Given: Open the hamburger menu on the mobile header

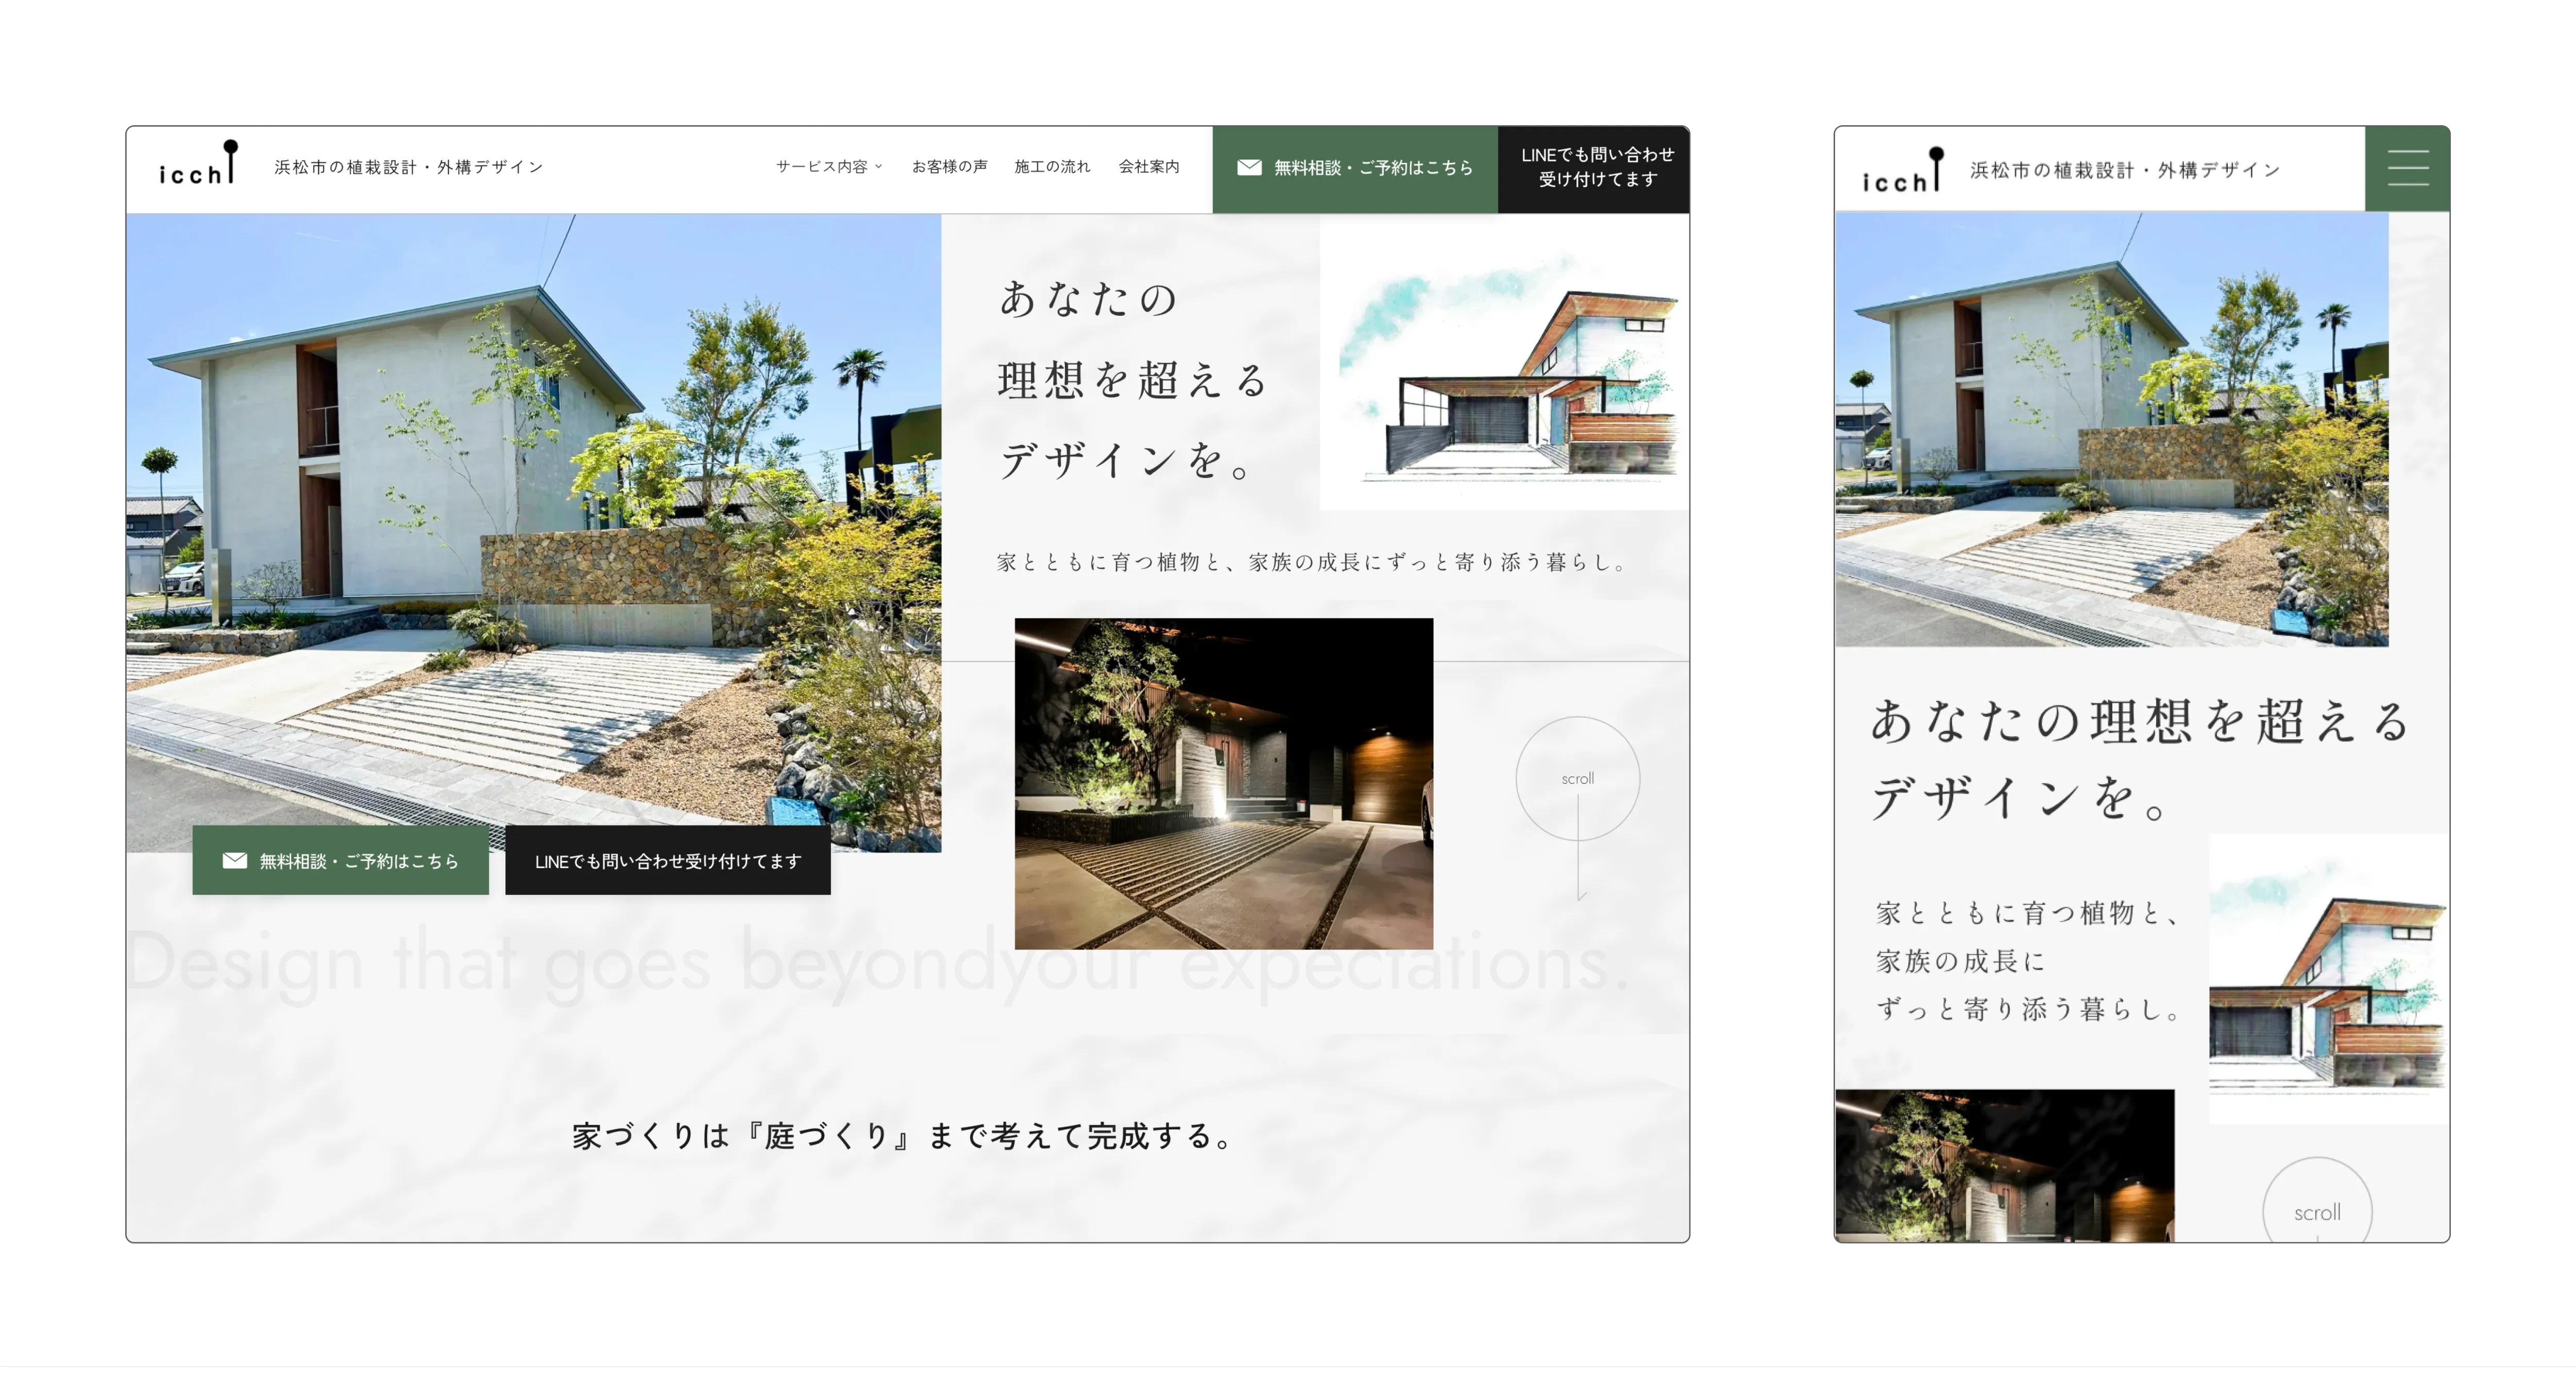Looking at the screenshot, I should click(2408, 168).
